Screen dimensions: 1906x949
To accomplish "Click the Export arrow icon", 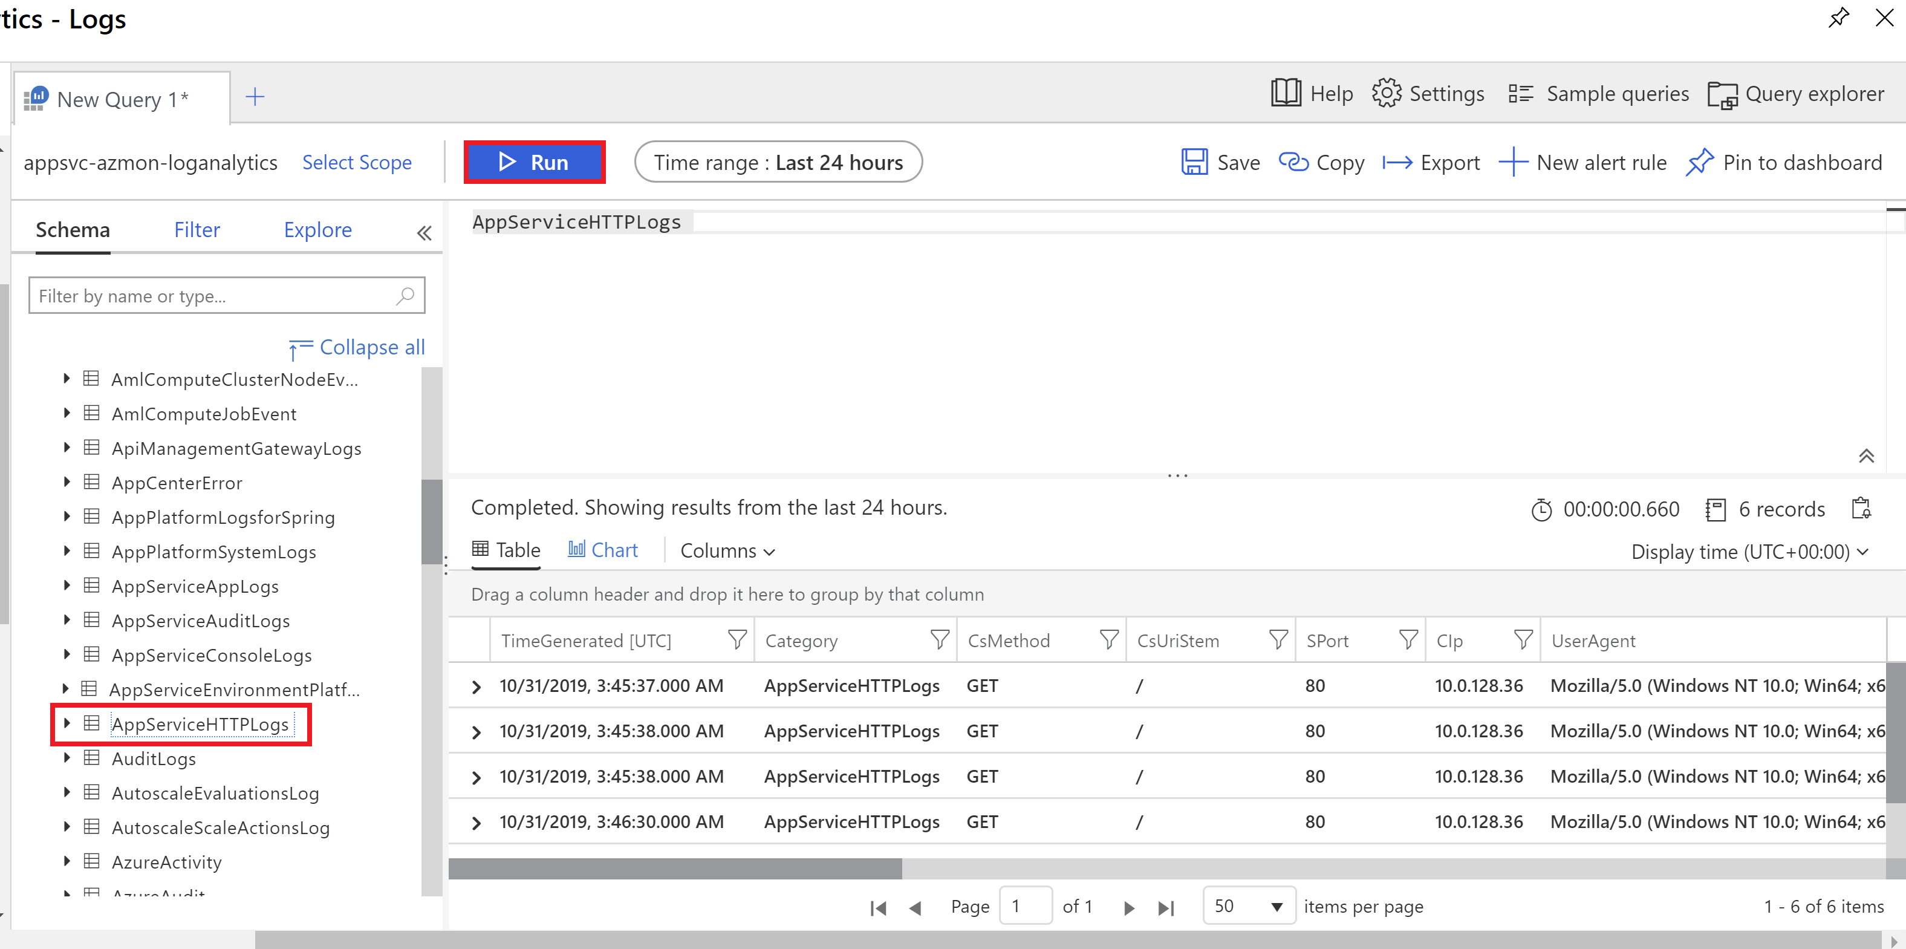I will (x=1397, y=162).
